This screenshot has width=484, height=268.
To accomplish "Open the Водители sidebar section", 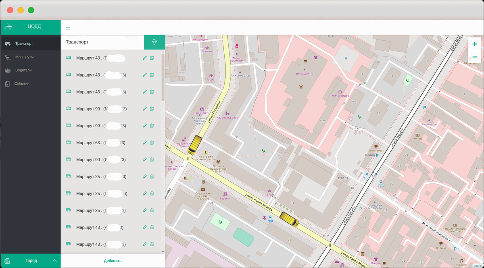I will pyautogui.click(x=30, y=70).
